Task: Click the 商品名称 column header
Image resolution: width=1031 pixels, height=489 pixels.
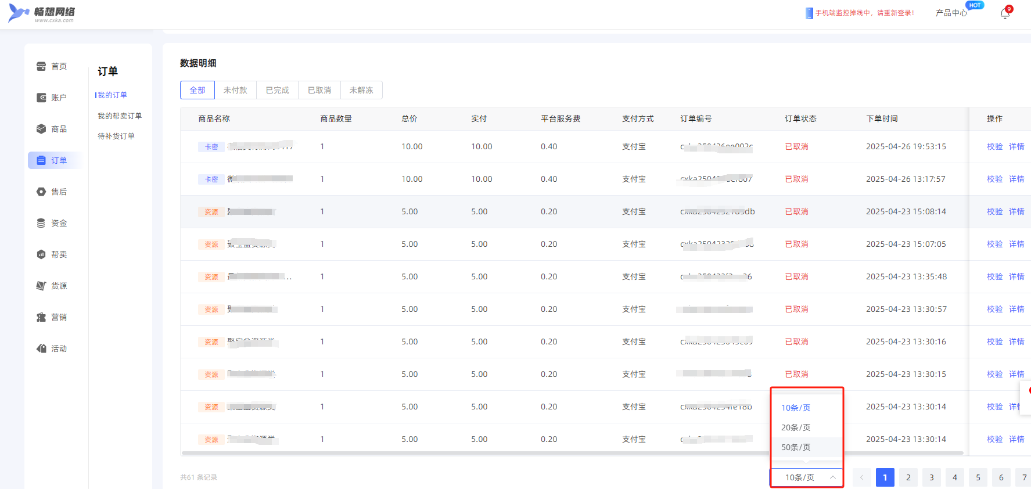Action: (x=214, y=118)
